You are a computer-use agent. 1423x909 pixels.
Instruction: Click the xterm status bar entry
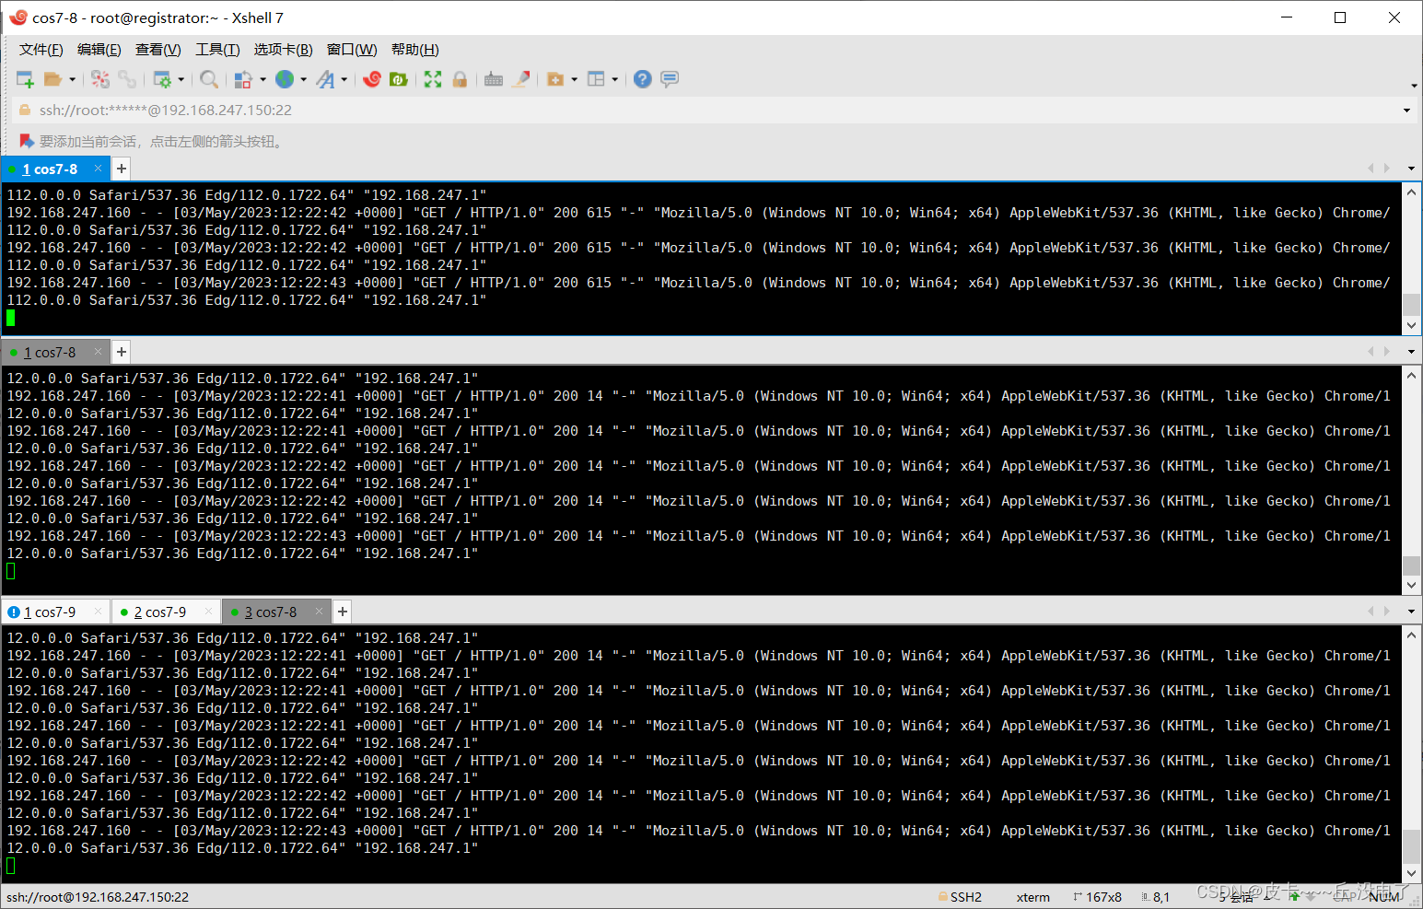[1032, 897]
